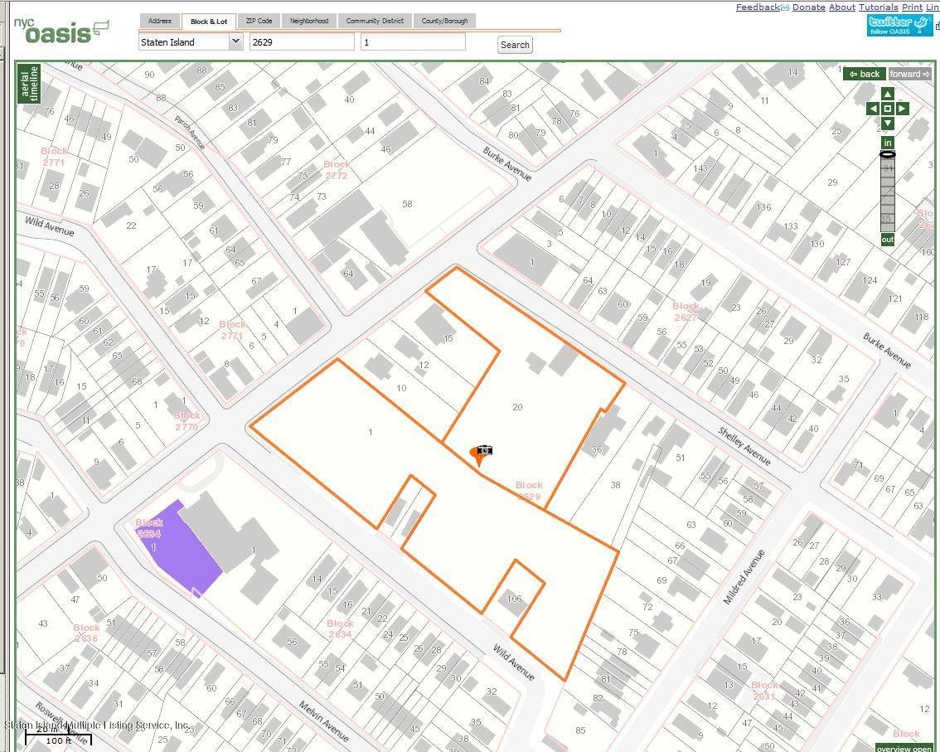Click the Mildred Avenue street label

point(744,577)
